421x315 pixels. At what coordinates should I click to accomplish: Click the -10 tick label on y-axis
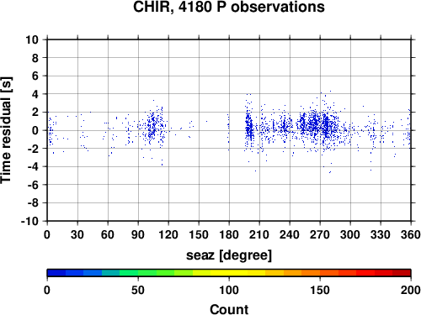coord(29,221)
